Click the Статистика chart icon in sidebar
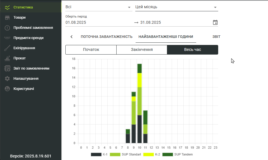 coord(7,7)
